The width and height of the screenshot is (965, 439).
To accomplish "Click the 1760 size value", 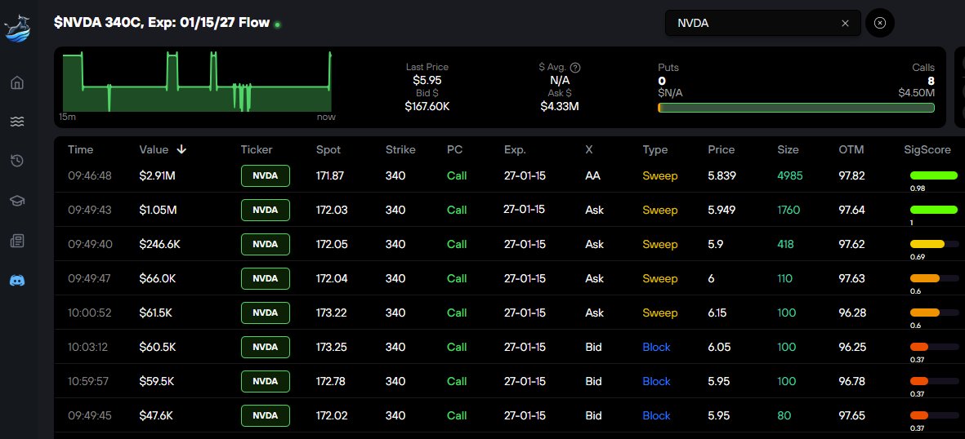I will point(789,210).
